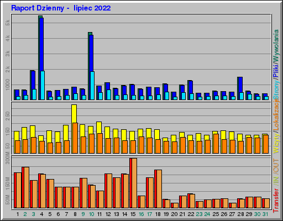Click the day label '28'
Viewport: 283px width, 221px height.
240,214
